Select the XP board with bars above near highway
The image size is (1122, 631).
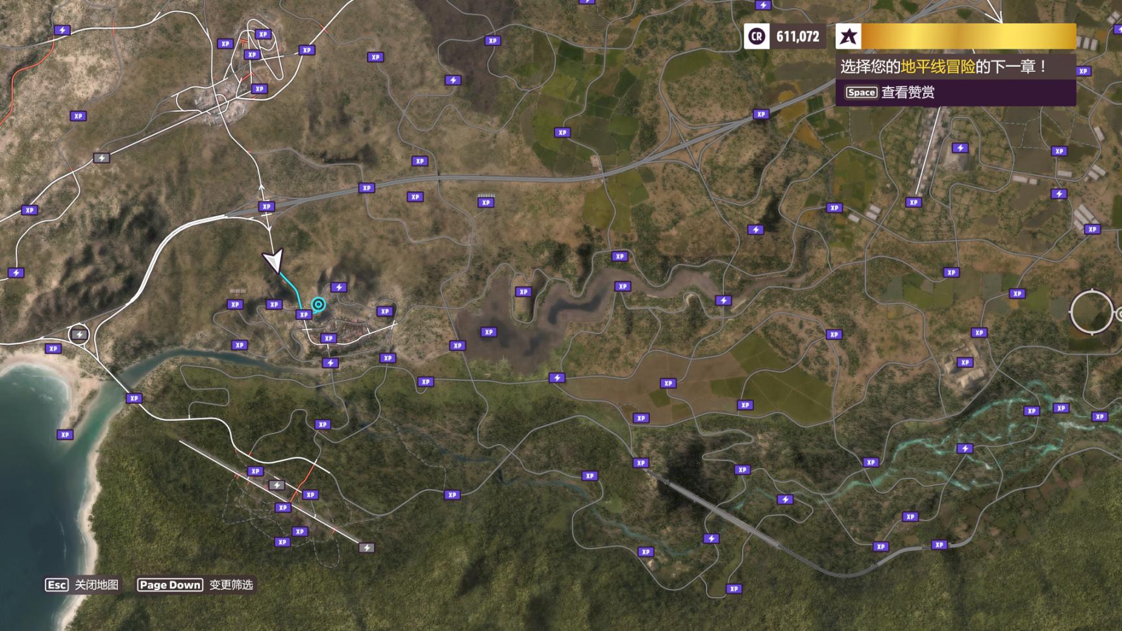pyautogui.click(x=486, y=203)
